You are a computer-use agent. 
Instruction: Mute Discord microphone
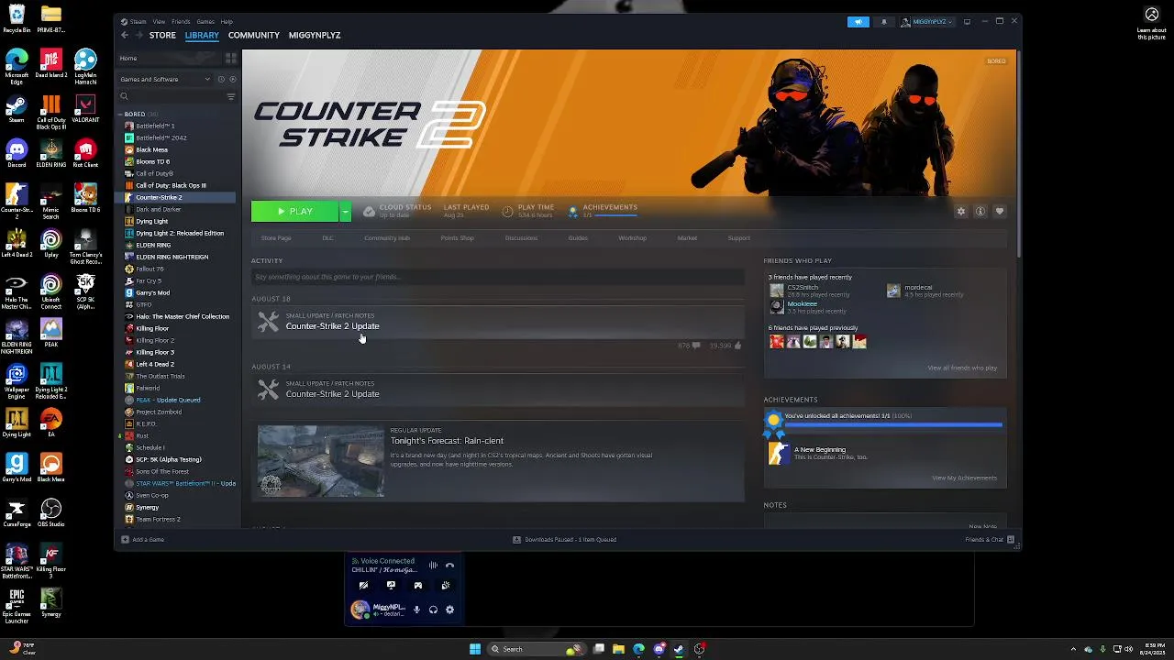click(x=416, y=610)
